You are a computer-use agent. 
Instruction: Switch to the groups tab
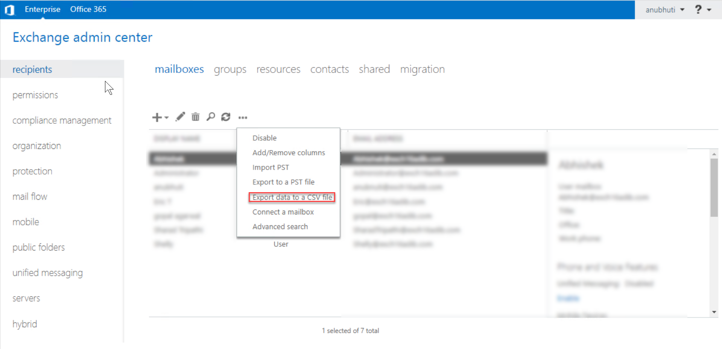(230, 70)
